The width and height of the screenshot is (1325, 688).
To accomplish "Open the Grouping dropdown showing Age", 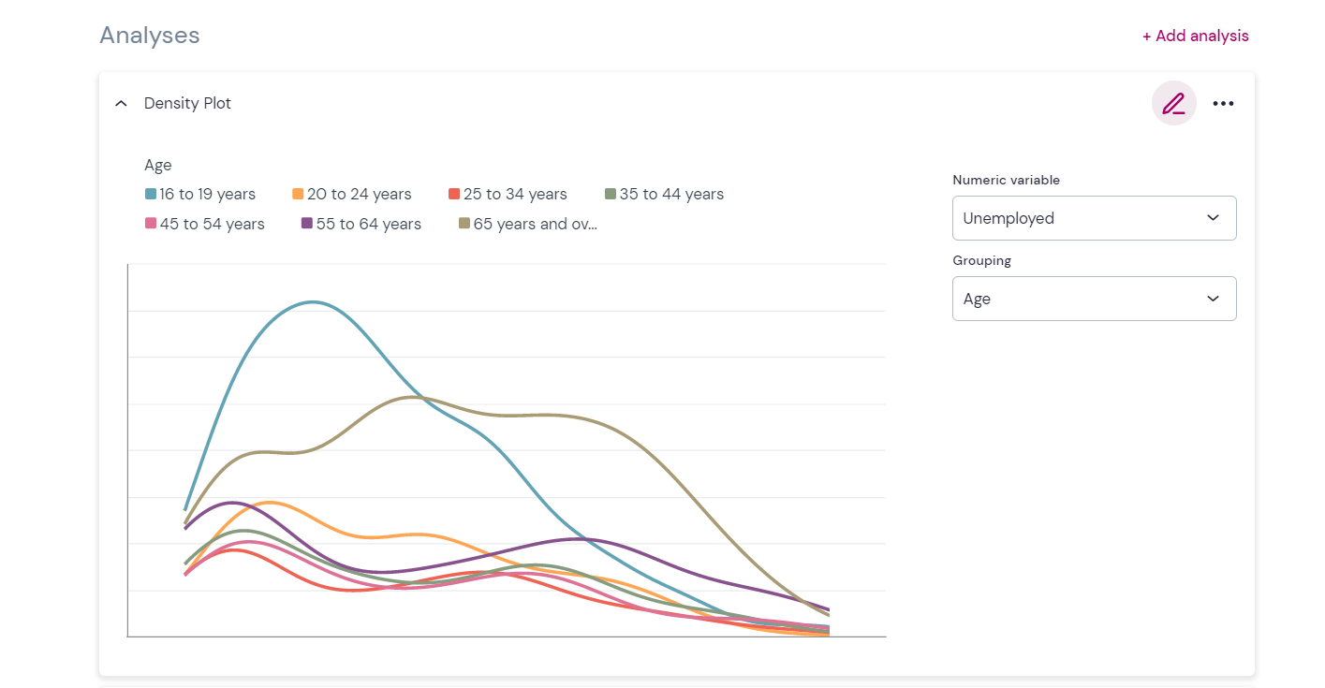I will point(1094,299).
